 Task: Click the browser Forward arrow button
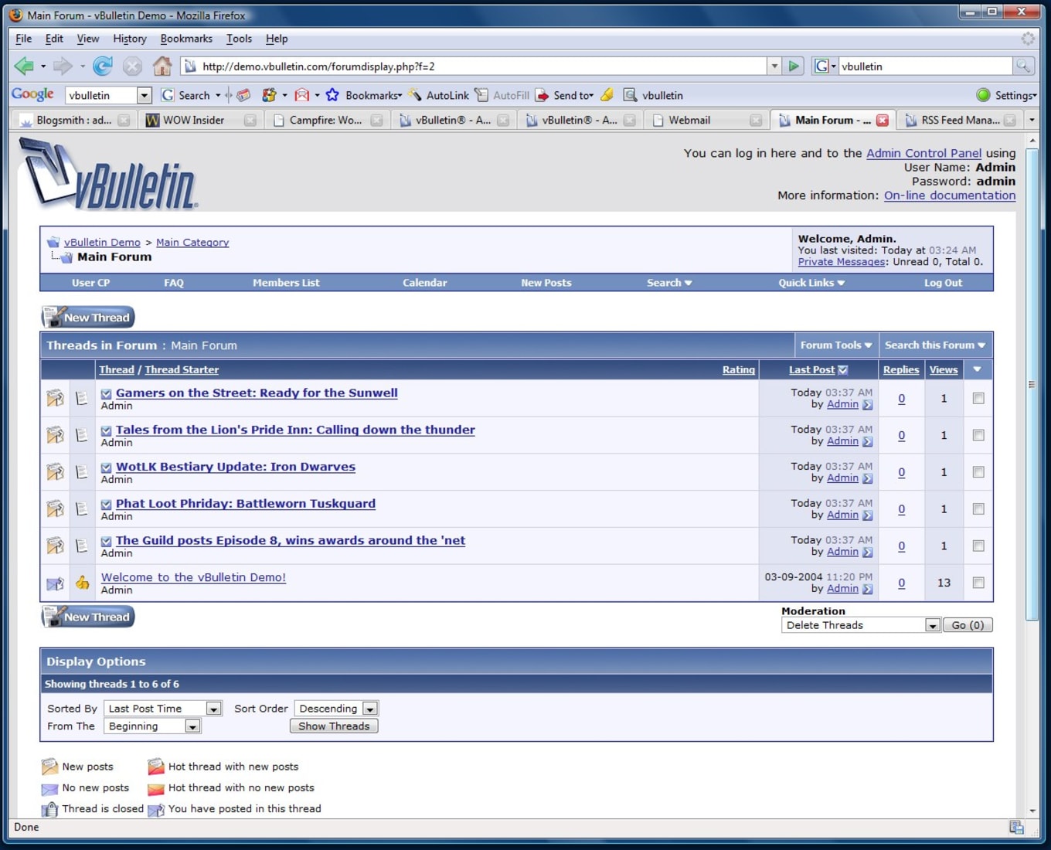tap(63, 66)
